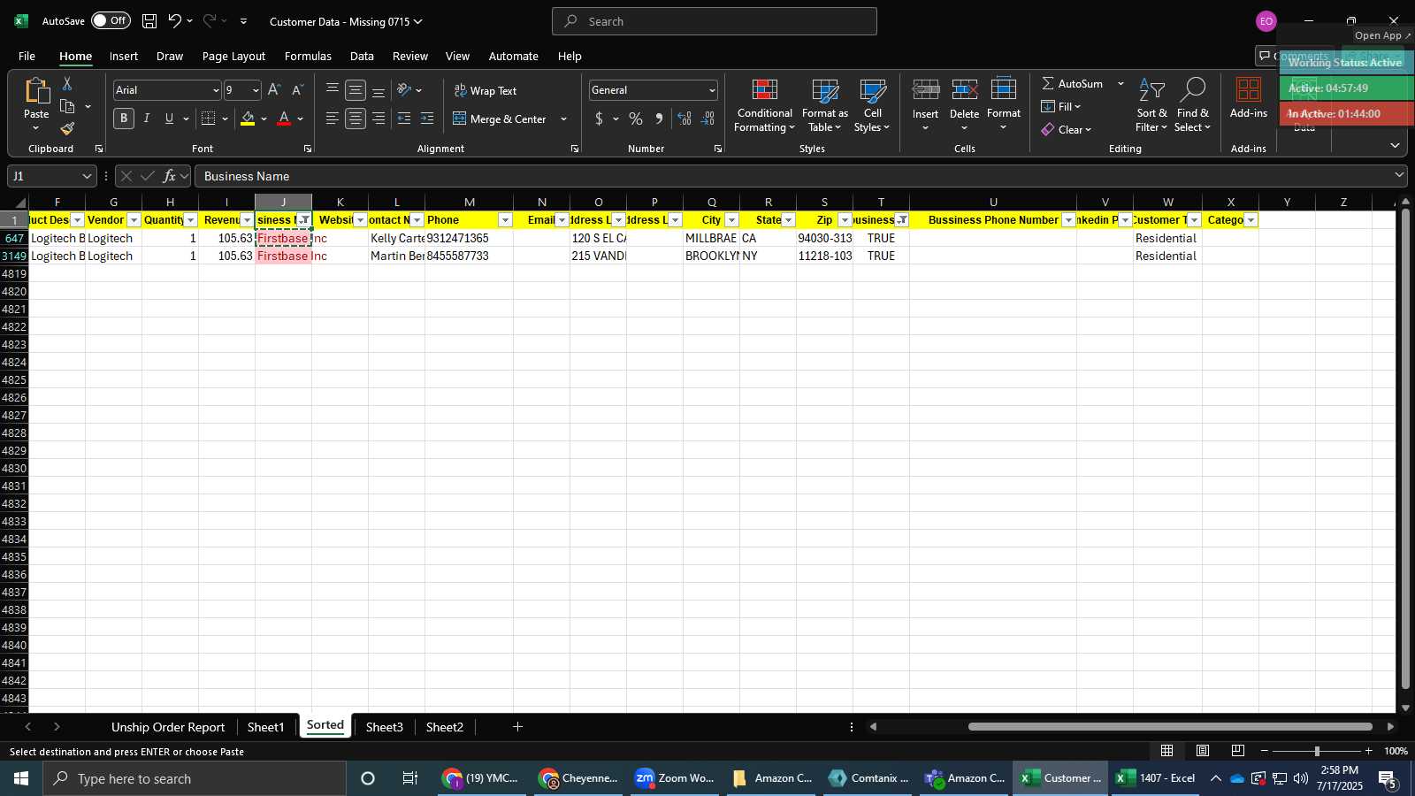Toggle AutoSave switch
This screenshot has width=1415, height=796.
pyautogui.click(x=111, y=20)
